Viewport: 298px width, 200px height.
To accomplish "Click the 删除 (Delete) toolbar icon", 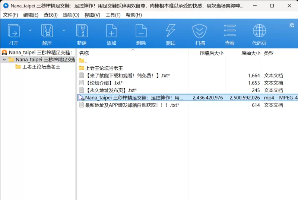I will point(141,31).
